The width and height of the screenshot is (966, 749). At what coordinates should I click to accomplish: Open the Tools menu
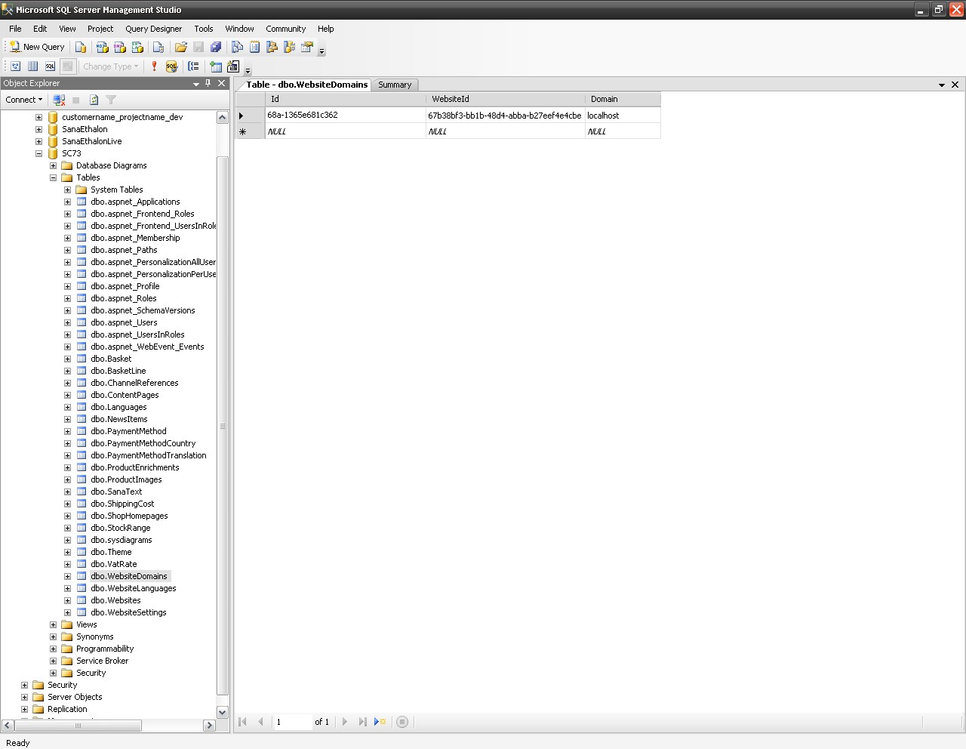[x=204, y=29]
